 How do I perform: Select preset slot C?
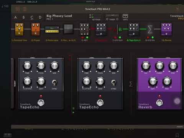click(32, 17)
